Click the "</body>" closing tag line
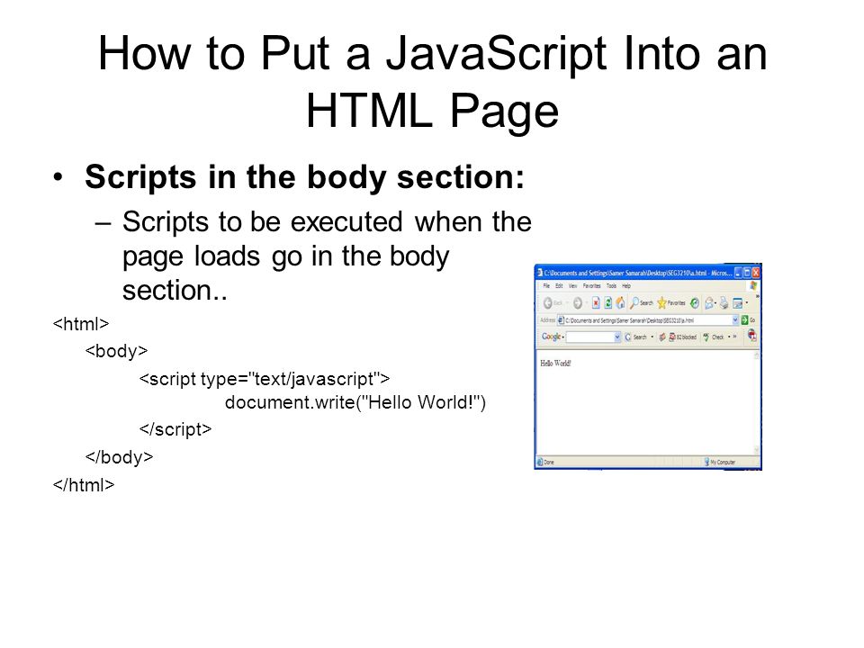This screenshot has height=648, width=864. [x=119, y=457]
